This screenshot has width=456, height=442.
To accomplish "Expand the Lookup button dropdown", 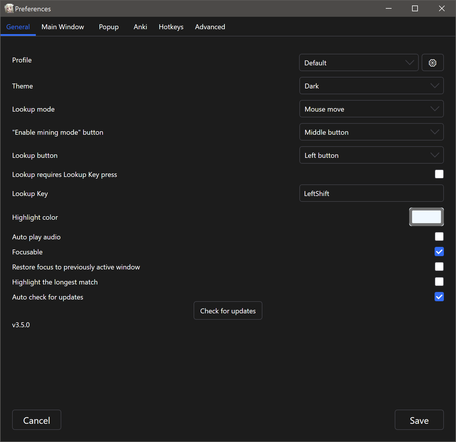I will (371, 155).
